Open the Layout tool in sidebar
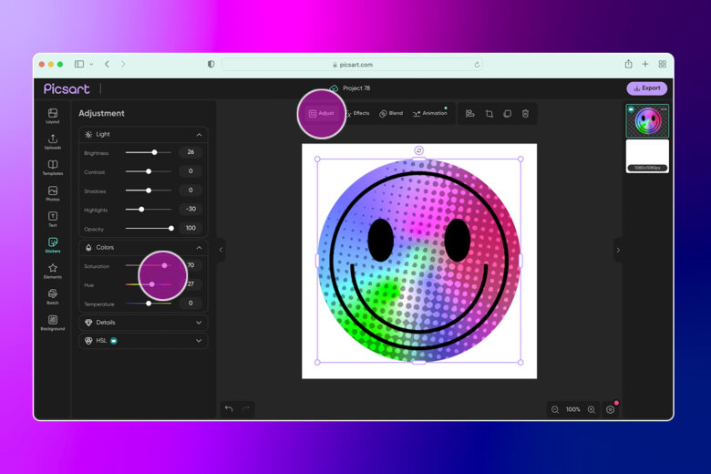 [53, 116]
